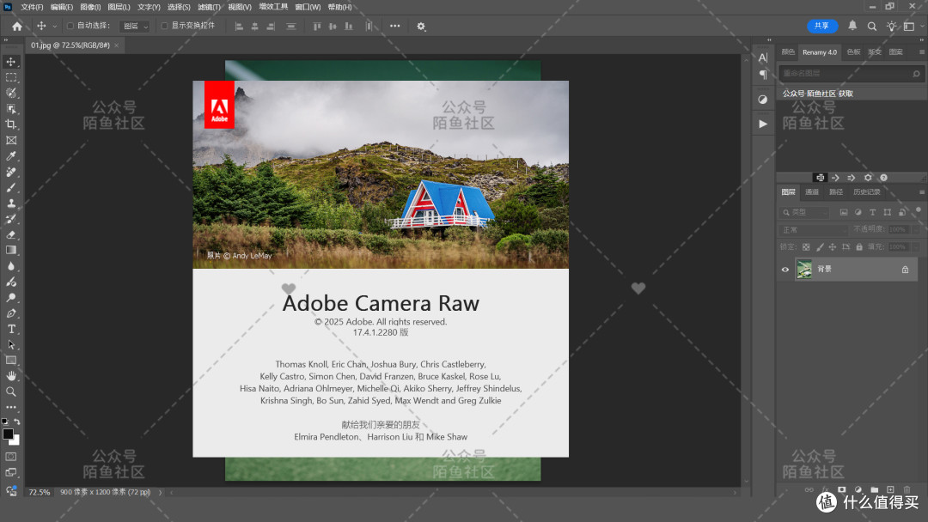
Task: Open the 图层 auto-select target dropdown
Action: point(135,26)
